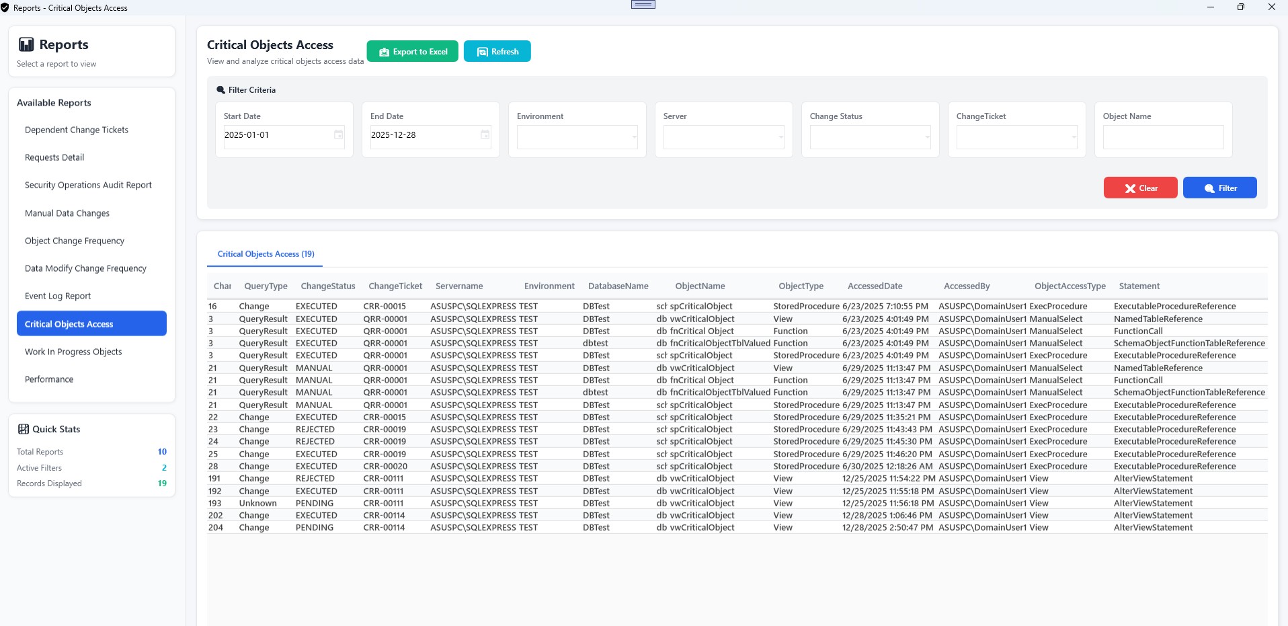Click the keyboard layout icon at top center
1288x626 pixels.
point(643,4)
